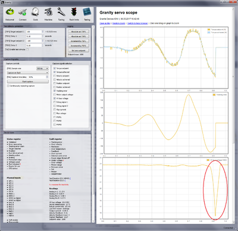Click the Tracking error fault register entry
The image size is (238, 231).
[57, 142]
